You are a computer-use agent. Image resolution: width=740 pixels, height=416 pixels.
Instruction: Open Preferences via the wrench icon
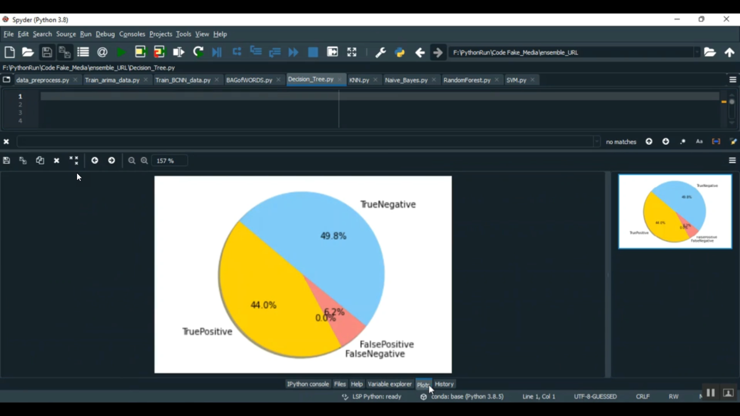[380, 52]
